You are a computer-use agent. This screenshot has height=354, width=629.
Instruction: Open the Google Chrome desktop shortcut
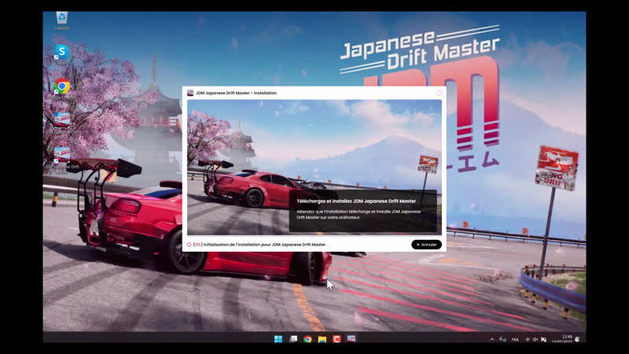(x=62, y=88)
